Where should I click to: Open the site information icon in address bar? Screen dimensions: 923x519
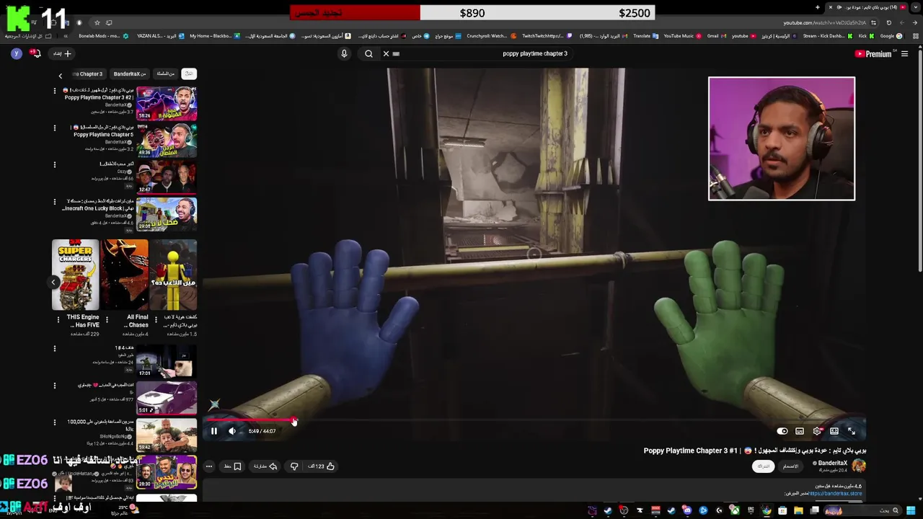tap(873, 22)
